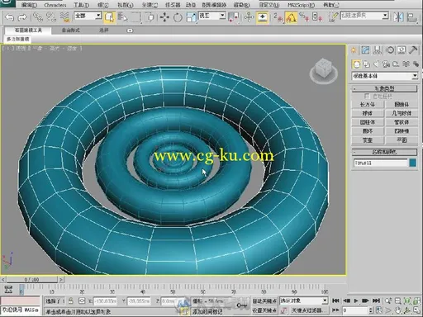This screenshot has width=423, height=317.
Task: Collapse the 名称和颜色 rollout
Action: pos(384,152)
